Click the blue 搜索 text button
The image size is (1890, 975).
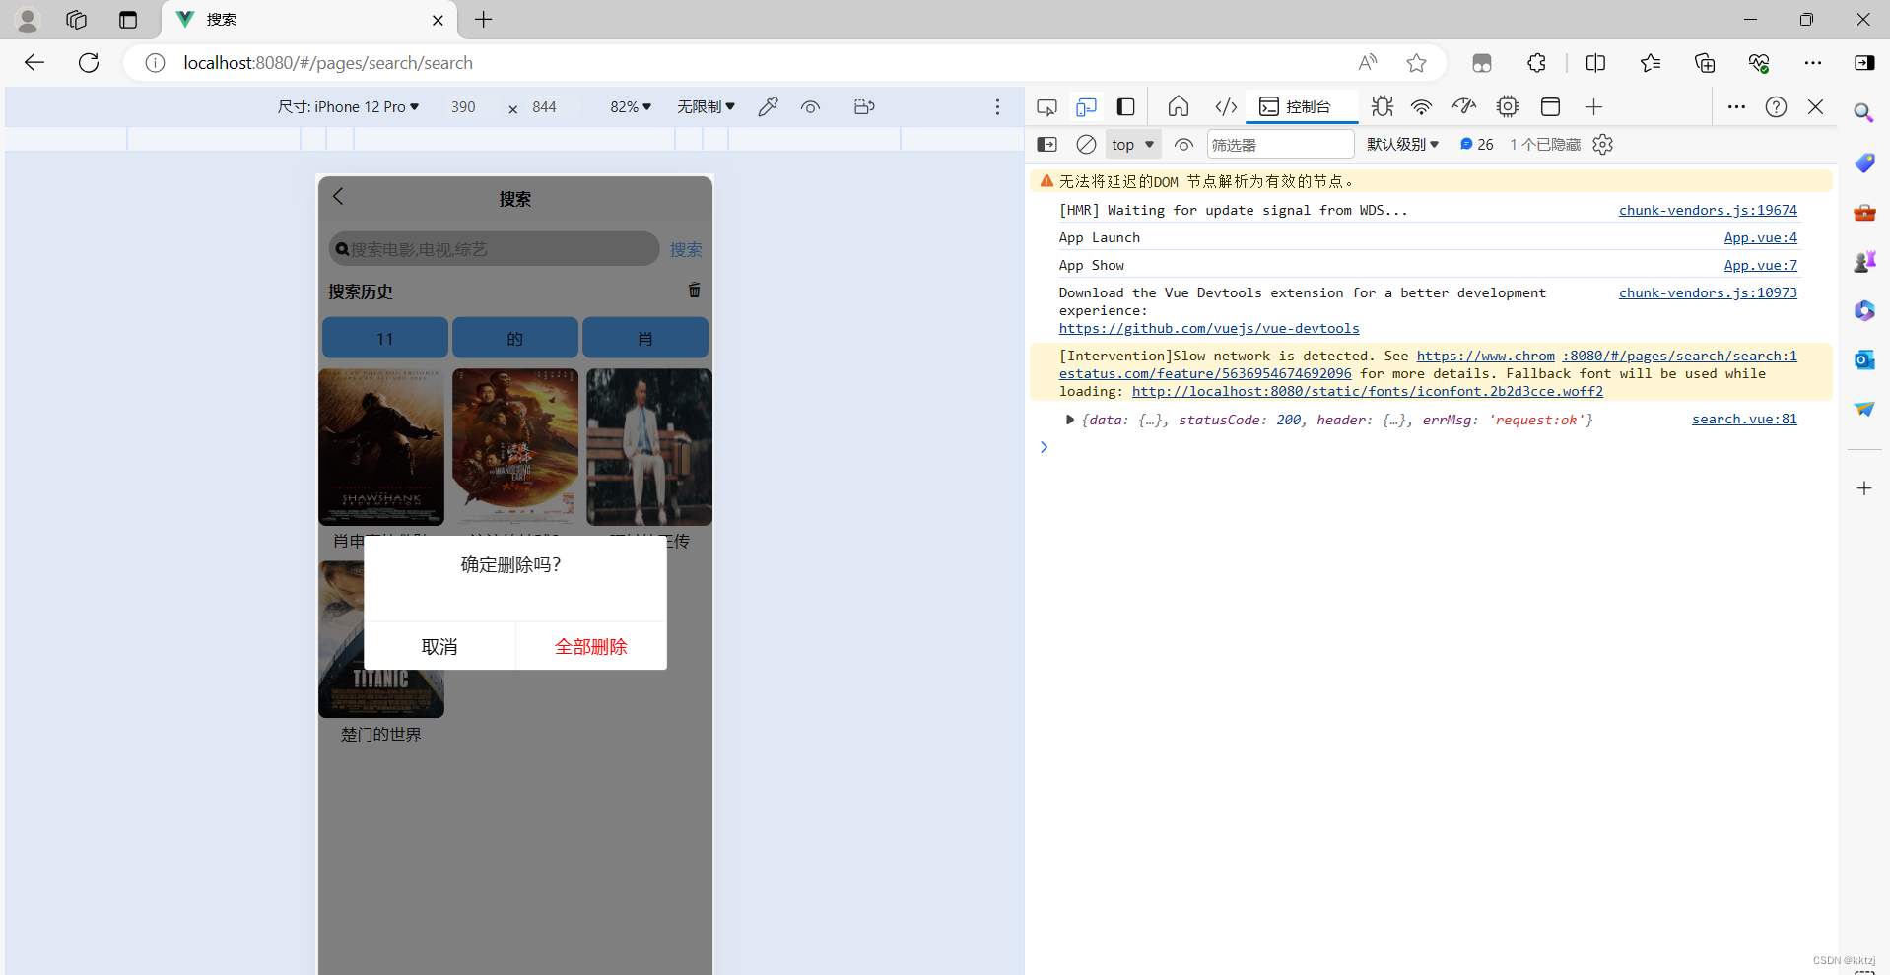click(x=686, y=249)
